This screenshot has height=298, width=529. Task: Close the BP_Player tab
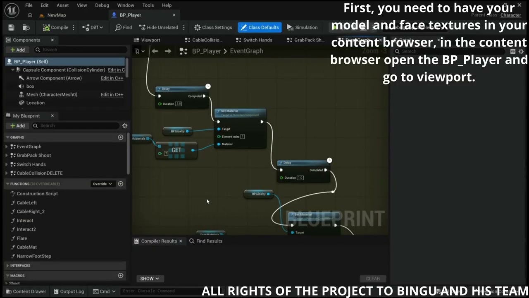tap(174, 15)
